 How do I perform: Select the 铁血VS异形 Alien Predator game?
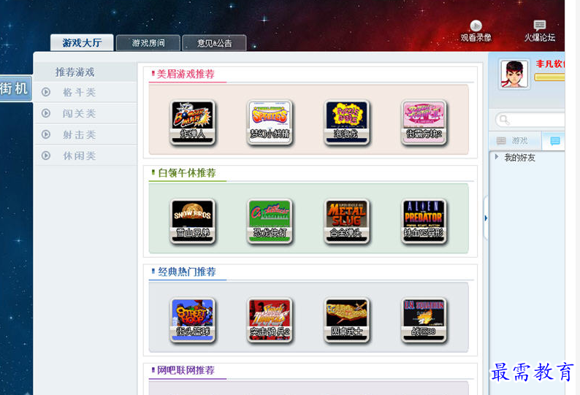tap(424, 221)
